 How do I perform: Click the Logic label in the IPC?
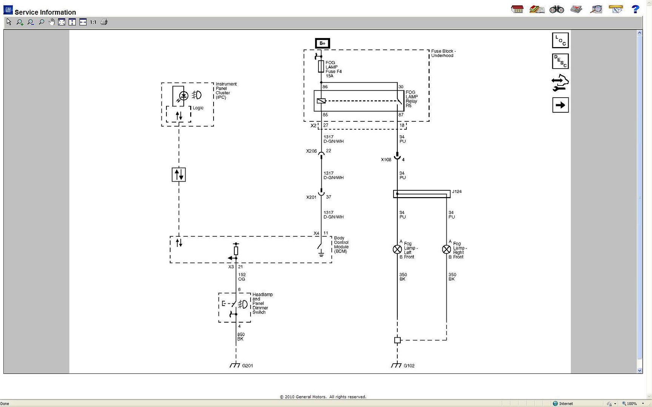point(198,108)
